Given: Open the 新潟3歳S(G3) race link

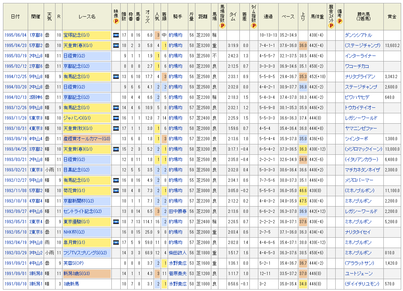Looking at the screenshot, I should (x=76, y=274).
